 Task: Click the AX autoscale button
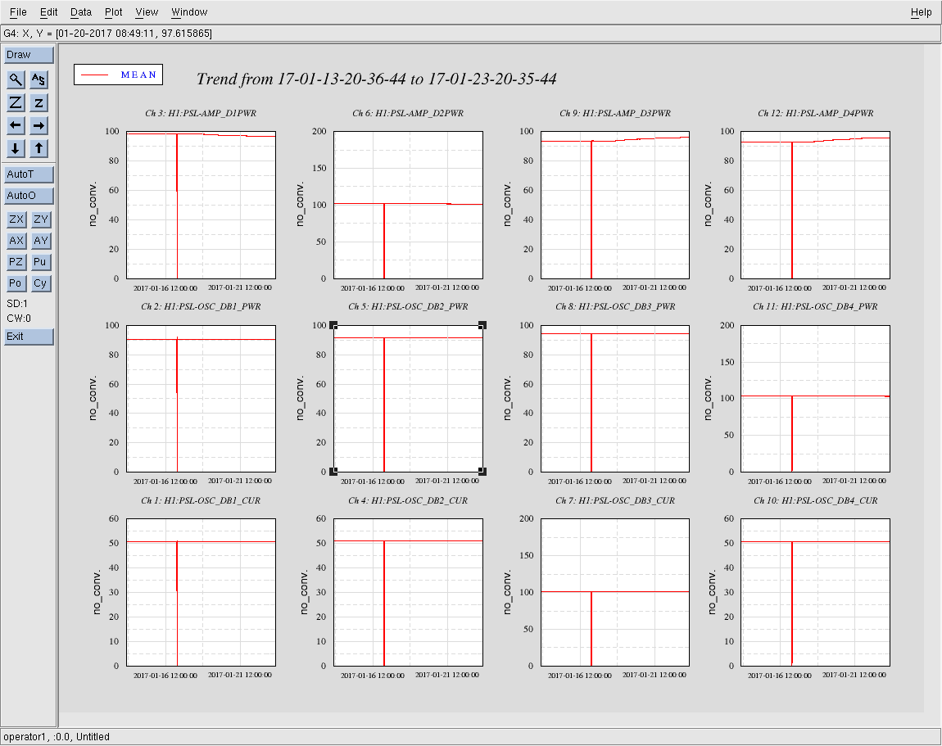point(16,241)
